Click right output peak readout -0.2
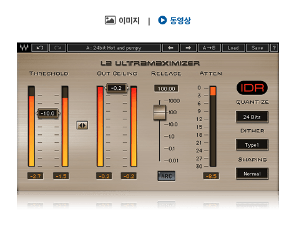This screenshot has height=236, width=304. coord(129,176)
